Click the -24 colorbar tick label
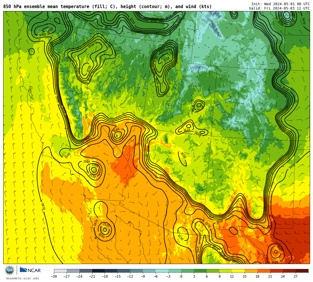This screenshot has width=313, height=282. (x=79, y=276)
